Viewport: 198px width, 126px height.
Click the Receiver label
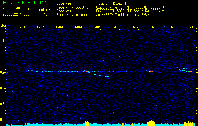[64, 11]
